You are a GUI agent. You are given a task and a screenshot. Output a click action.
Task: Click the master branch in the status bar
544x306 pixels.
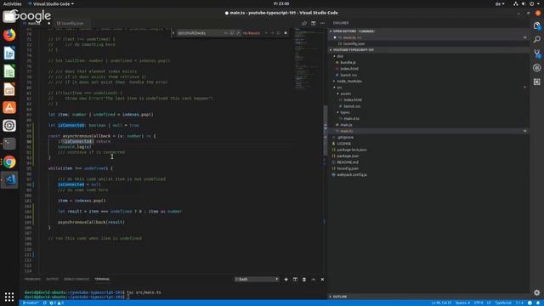click(x=31, y=303)
